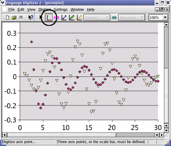Viewport: 171px width, 146px height.
Task: Expand the Curve1 dropdown list
Action: click(97, 17)
